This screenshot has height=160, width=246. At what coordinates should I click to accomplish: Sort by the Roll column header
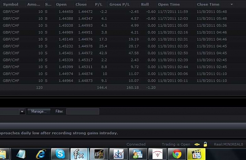coord(145,4)
